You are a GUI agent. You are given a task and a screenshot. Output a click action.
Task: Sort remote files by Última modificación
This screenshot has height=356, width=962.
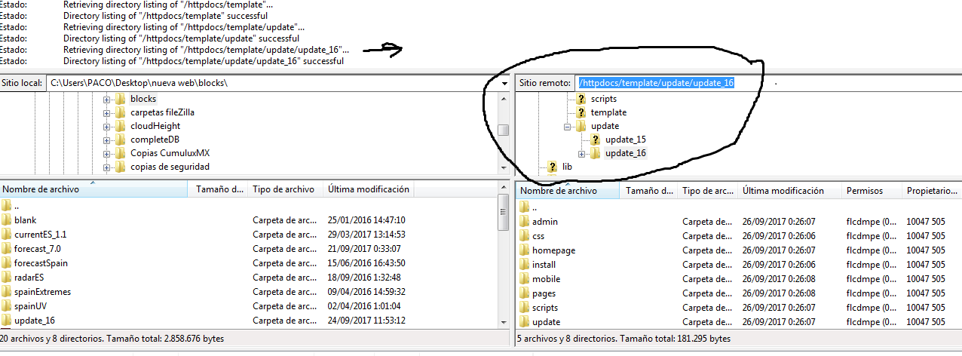pyautogui.click(x=790, y=191)
